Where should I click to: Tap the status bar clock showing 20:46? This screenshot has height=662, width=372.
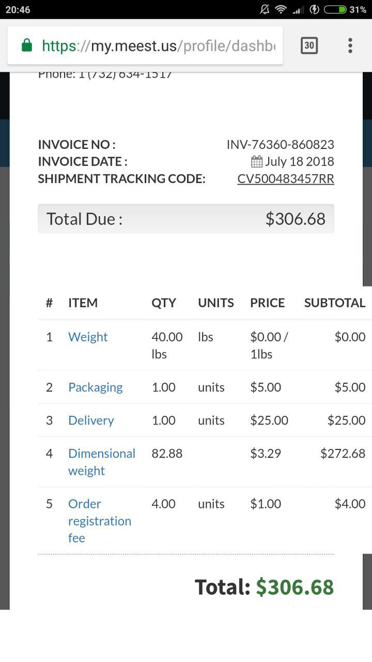coord(18,9)
